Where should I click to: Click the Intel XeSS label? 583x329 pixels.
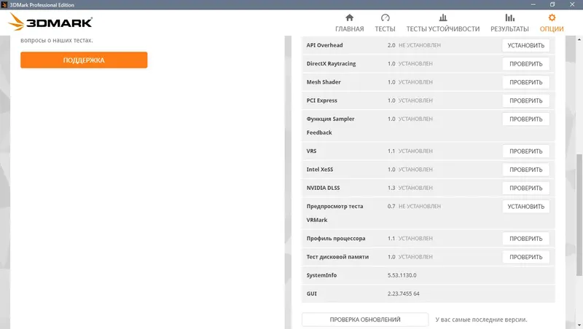click(x=320, y=170)
